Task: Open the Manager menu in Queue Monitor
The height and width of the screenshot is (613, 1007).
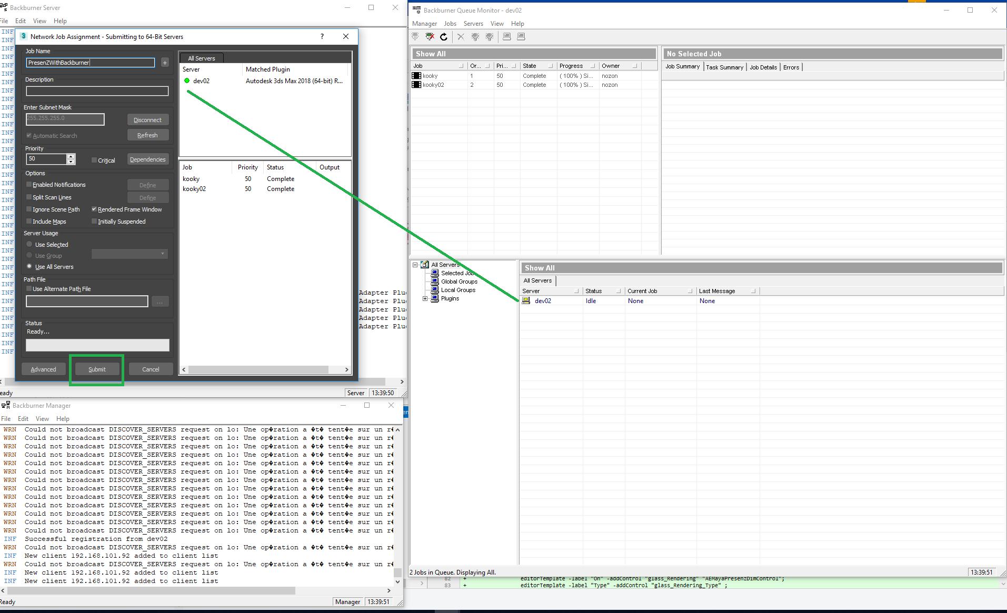Action: click(x=424, y=24)
